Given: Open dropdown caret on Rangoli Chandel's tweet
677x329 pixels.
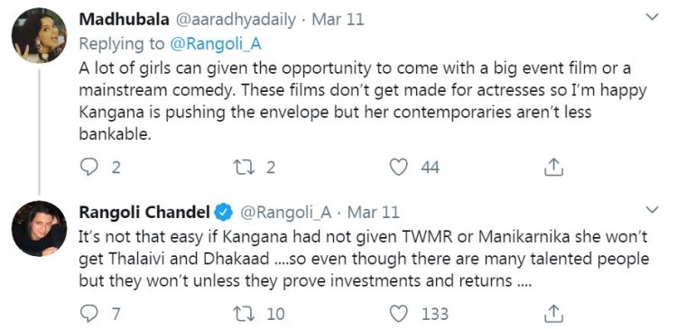Looking at the screenshot, I should tap(652, 210).
